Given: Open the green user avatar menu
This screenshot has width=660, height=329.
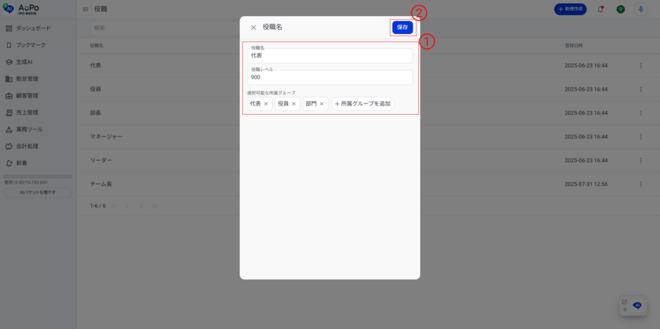Looking at the screenshot, I should [620, 9].
